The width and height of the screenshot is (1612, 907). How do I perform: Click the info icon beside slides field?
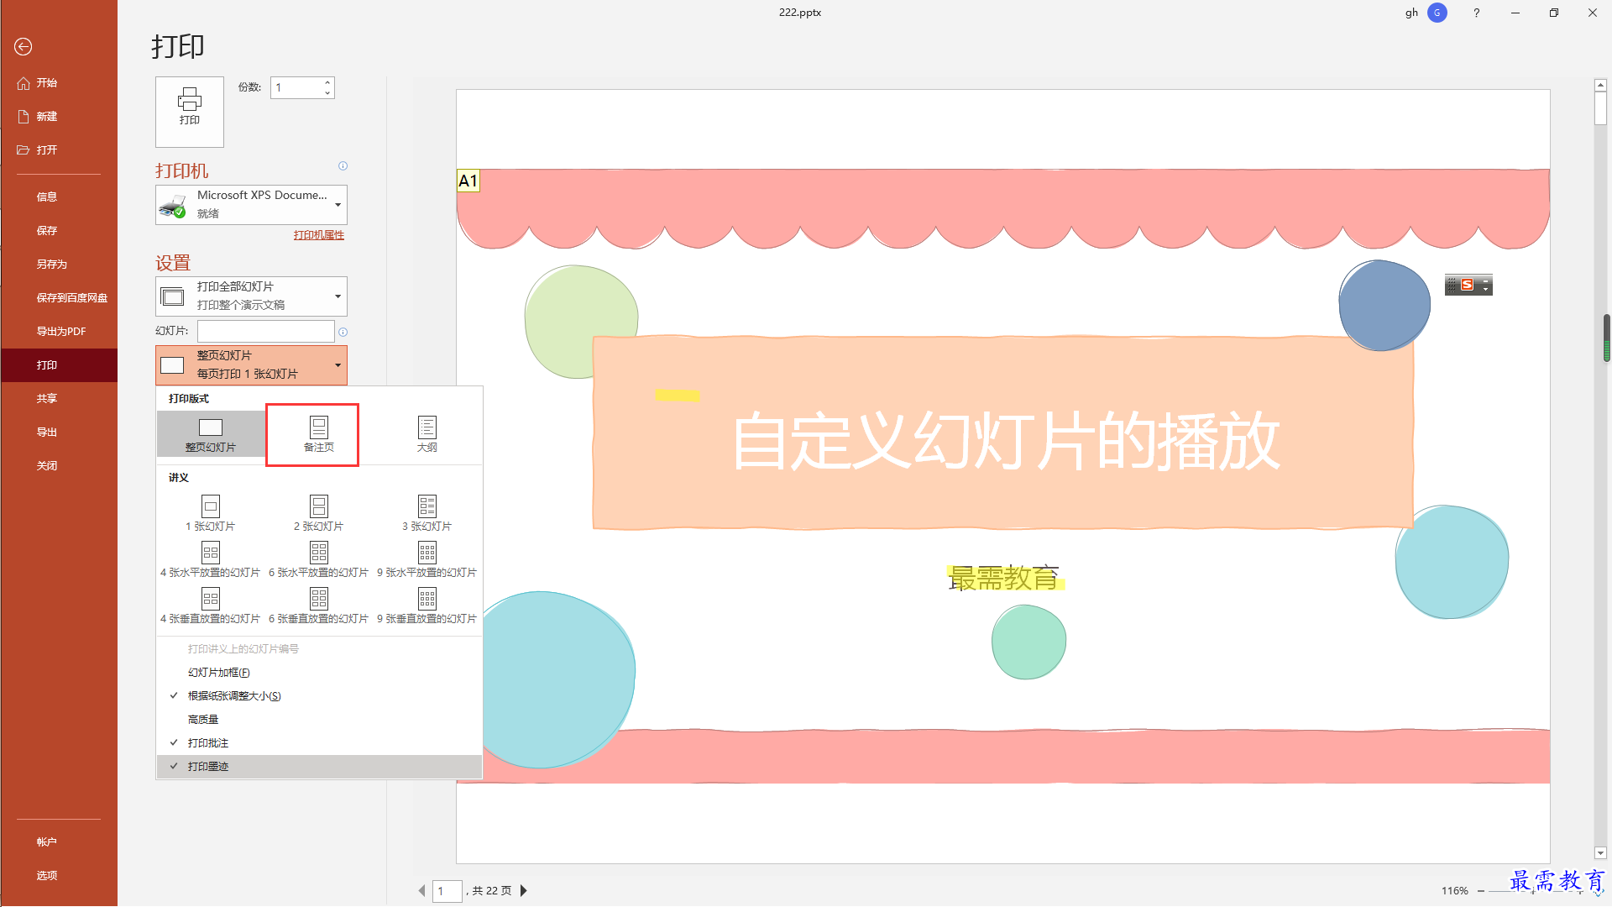coord(343,332)
